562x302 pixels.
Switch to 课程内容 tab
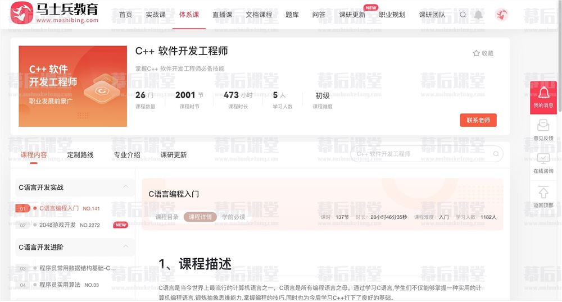[x=34, y=155]
